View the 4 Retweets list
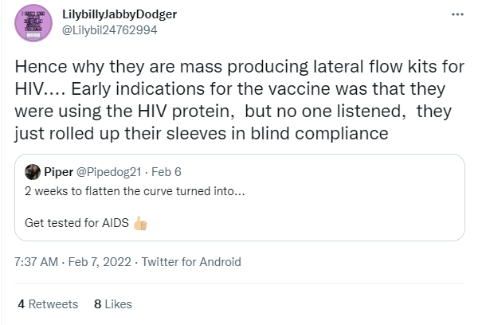The height and width of the screenshot is (325, 478). (x=48, y=303)
